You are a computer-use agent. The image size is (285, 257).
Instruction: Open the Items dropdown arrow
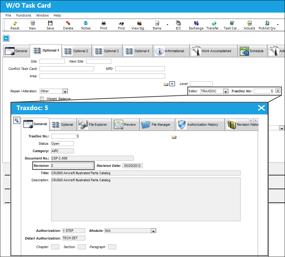tap(167, 25)
